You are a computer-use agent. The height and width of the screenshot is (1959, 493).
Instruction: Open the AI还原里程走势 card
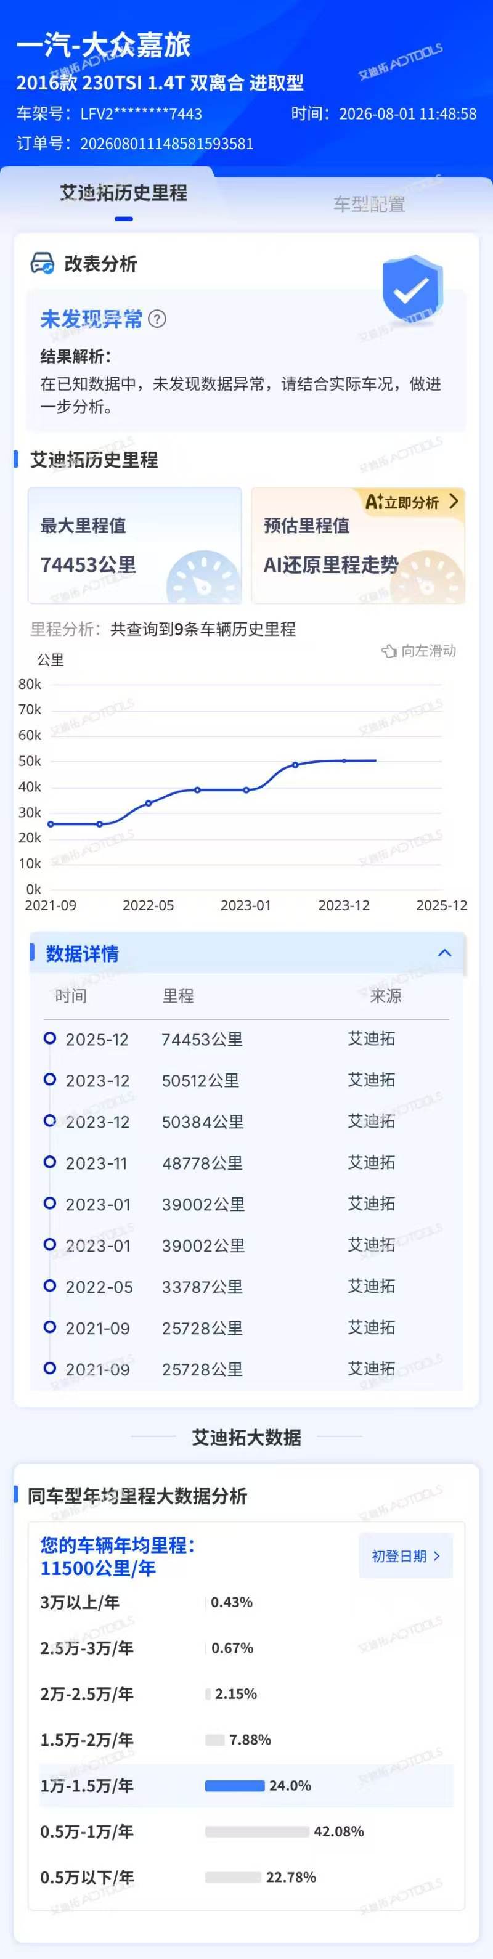coord(358,546)
